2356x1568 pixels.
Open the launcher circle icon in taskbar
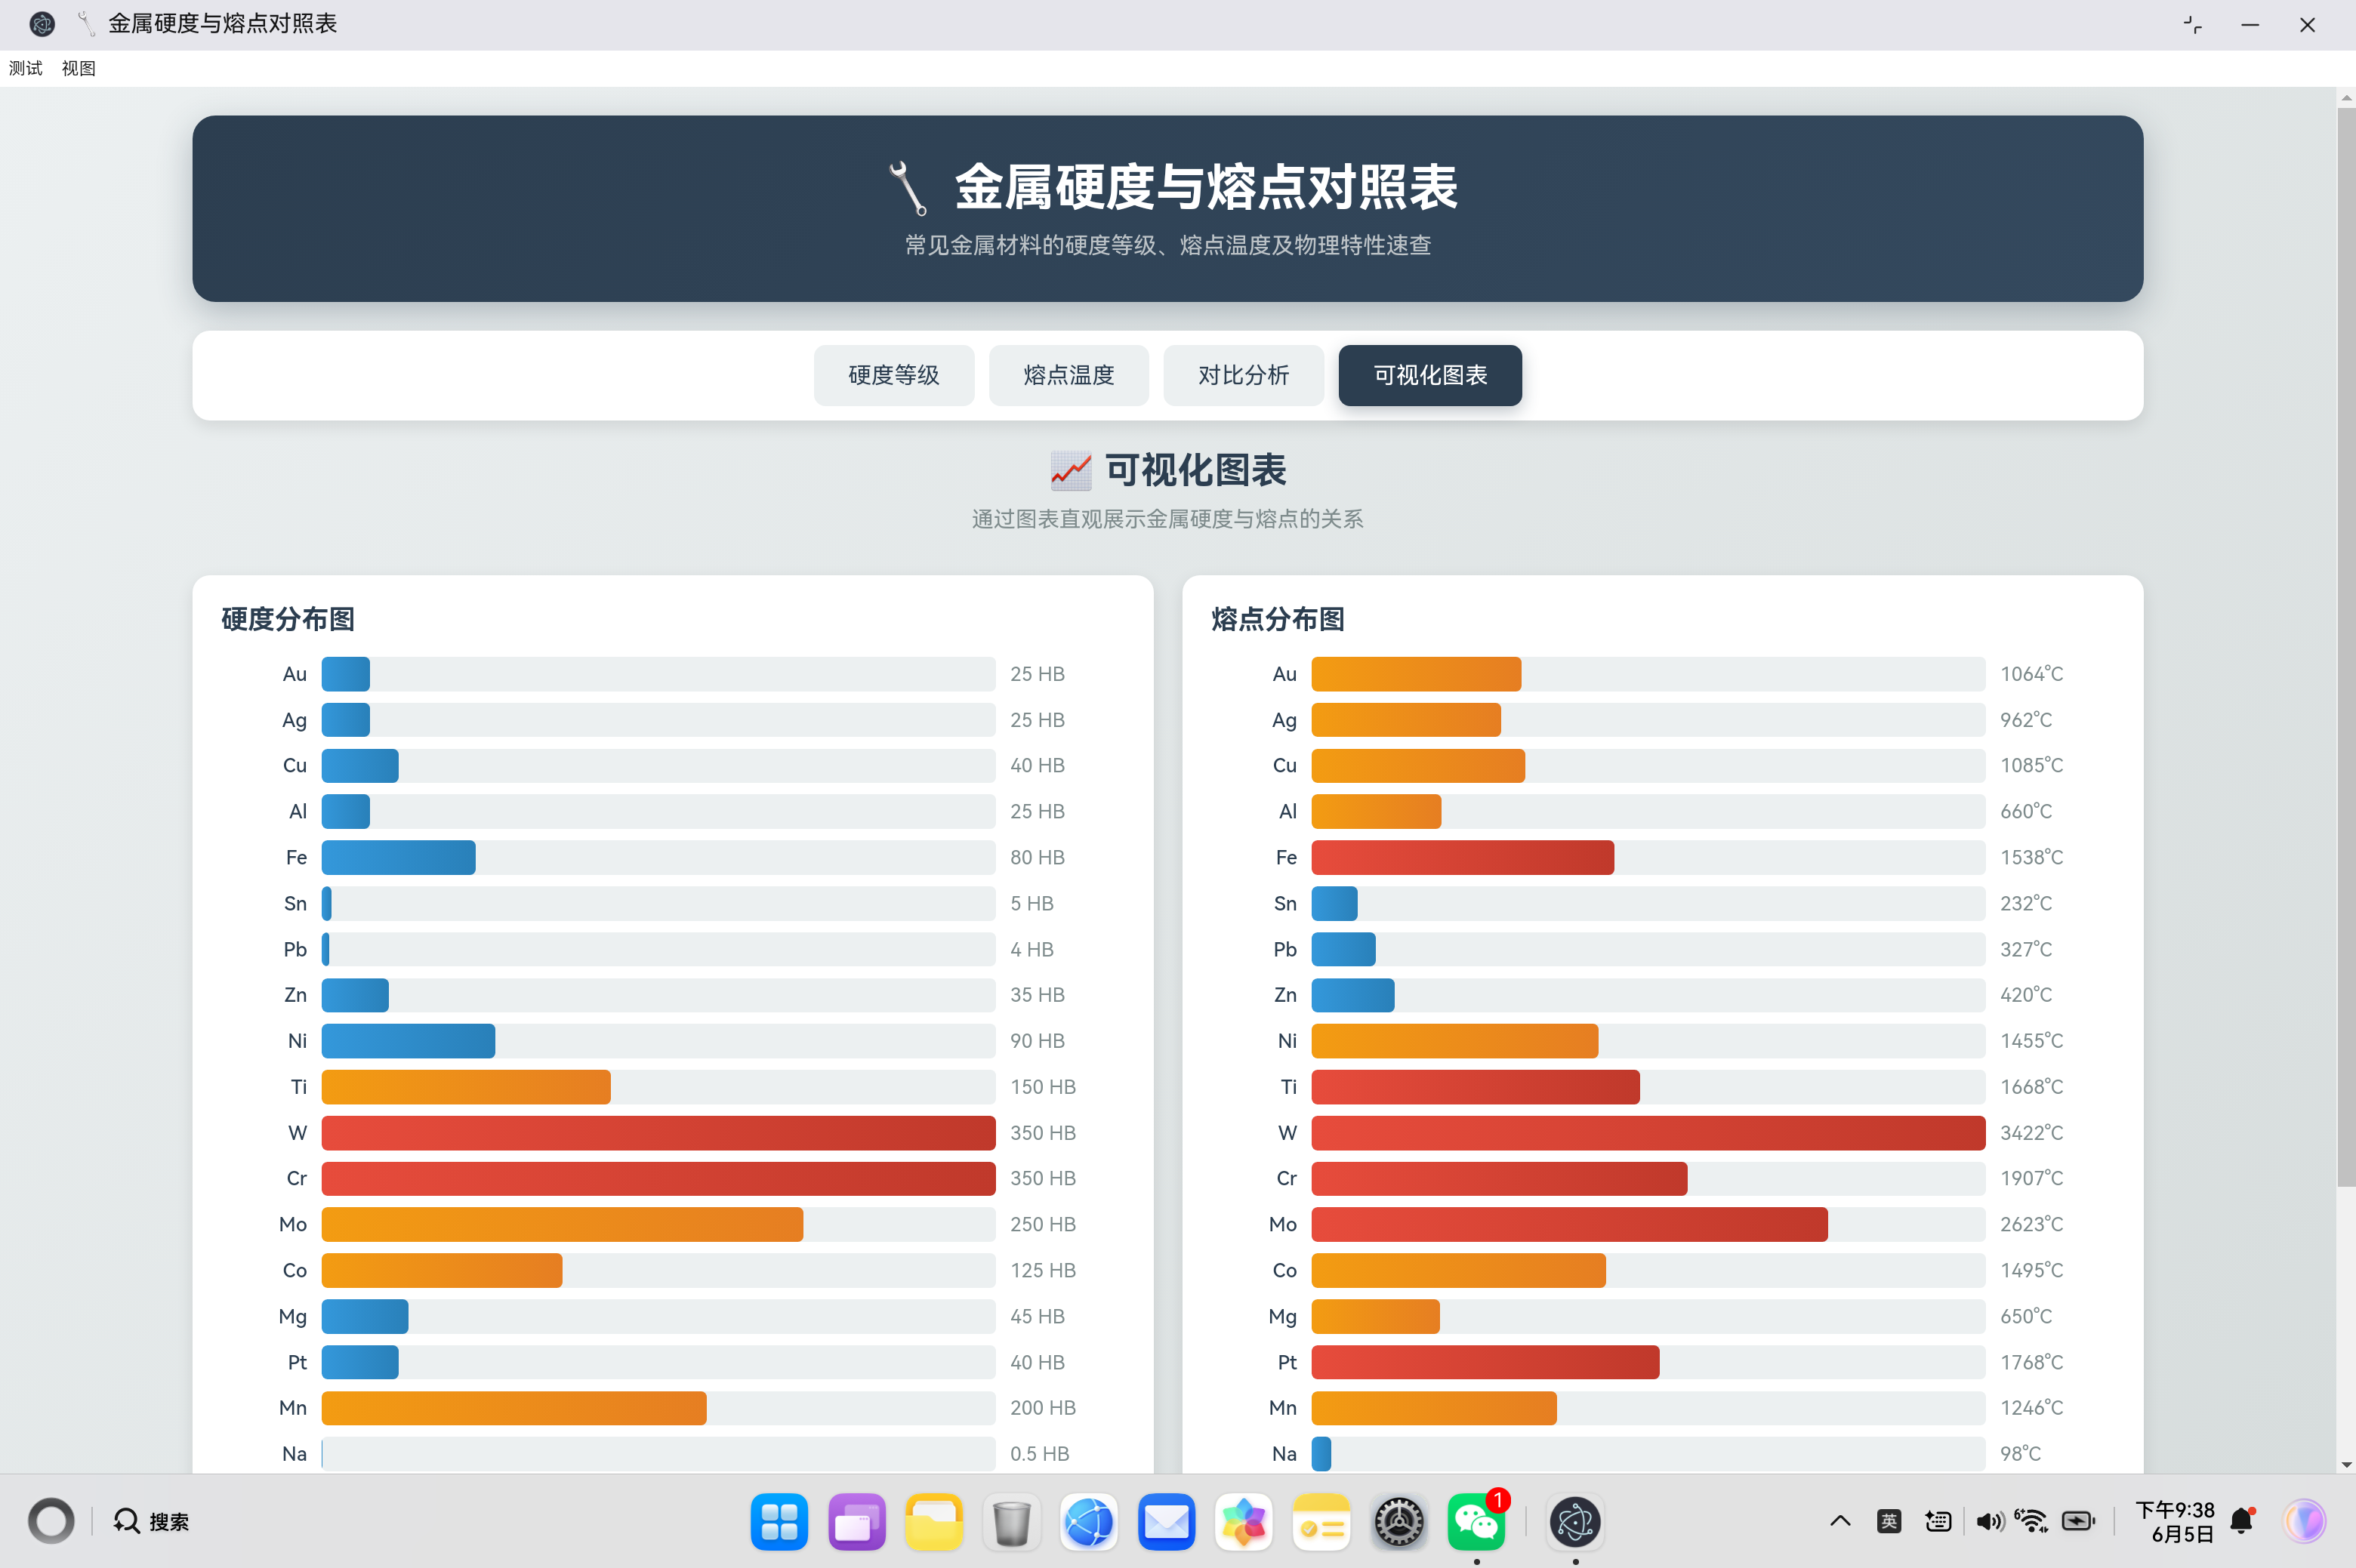(x=51, y=1521)
